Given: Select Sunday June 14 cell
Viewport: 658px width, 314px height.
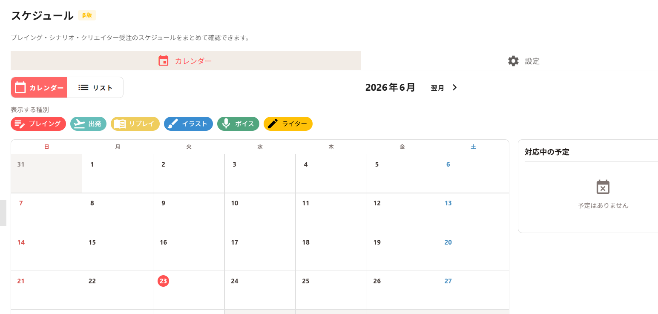Looking at the screenshot, I should click(46, 251).
